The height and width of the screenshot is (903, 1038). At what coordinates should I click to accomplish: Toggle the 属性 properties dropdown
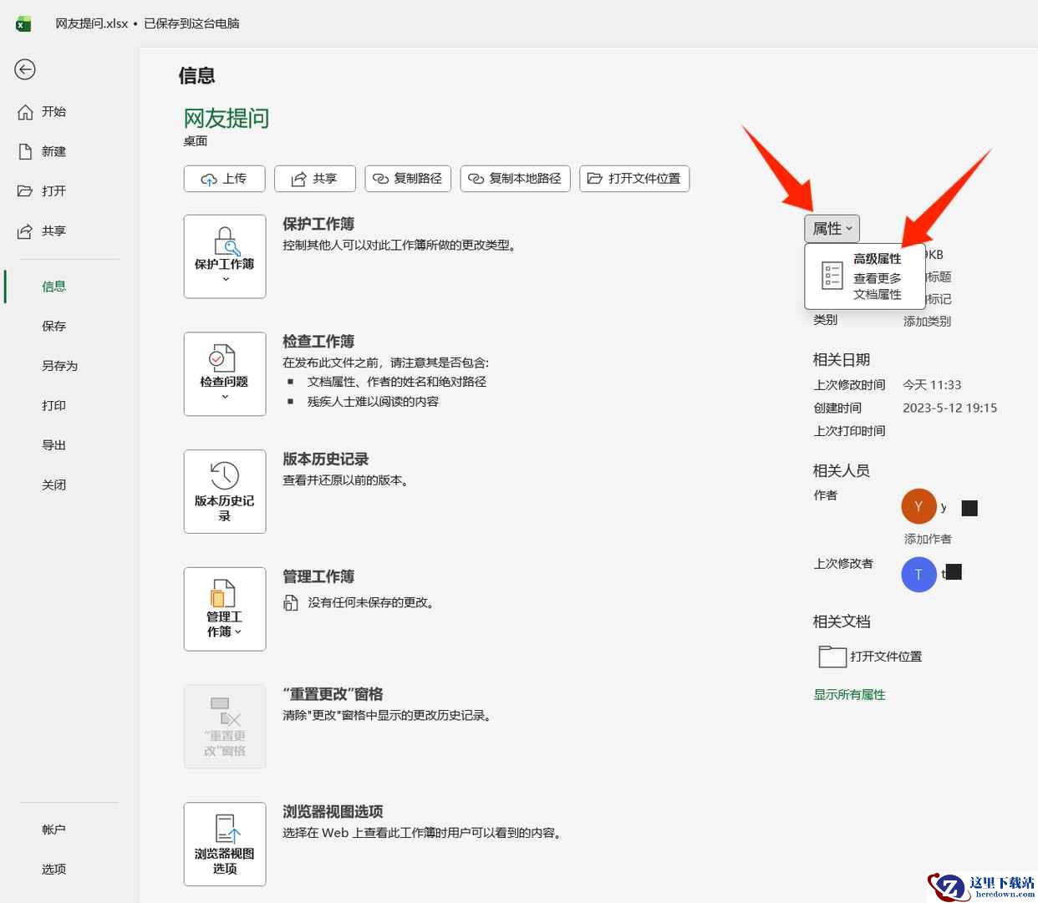[832, 229]
